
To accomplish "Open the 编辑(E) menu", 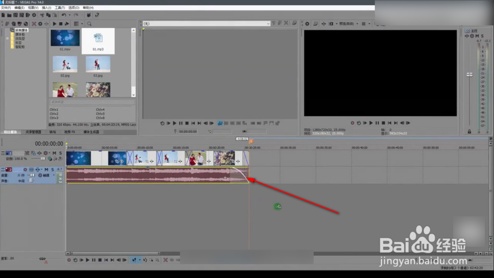I will 19,7.
